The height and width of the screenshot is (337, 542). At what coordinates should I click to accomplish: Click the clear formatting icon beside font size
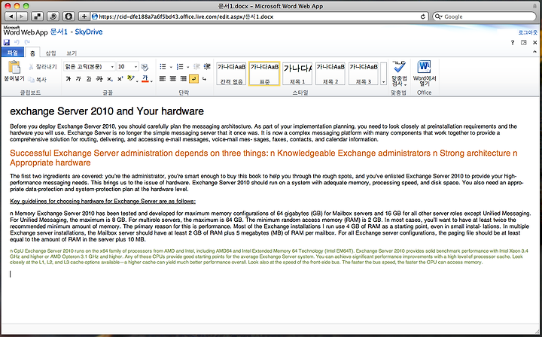pos(145,67)
